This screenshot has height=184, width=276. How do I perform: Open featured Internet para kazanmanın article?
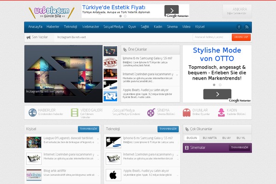[148, 74]
